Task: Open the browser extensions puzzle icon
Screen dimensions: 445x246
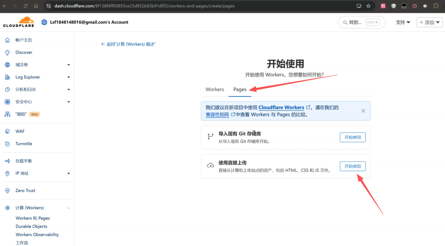Action: [436, 6]
